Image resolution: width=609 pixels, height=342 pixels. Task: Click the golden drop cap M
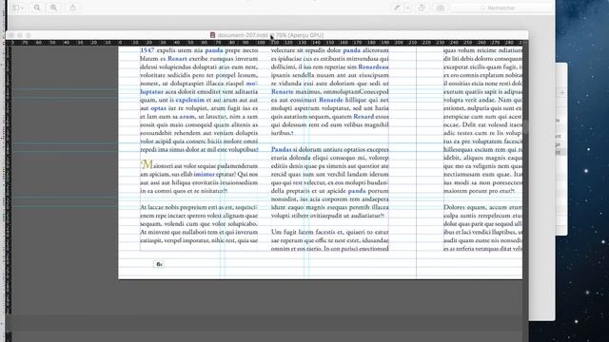[147, 164]
